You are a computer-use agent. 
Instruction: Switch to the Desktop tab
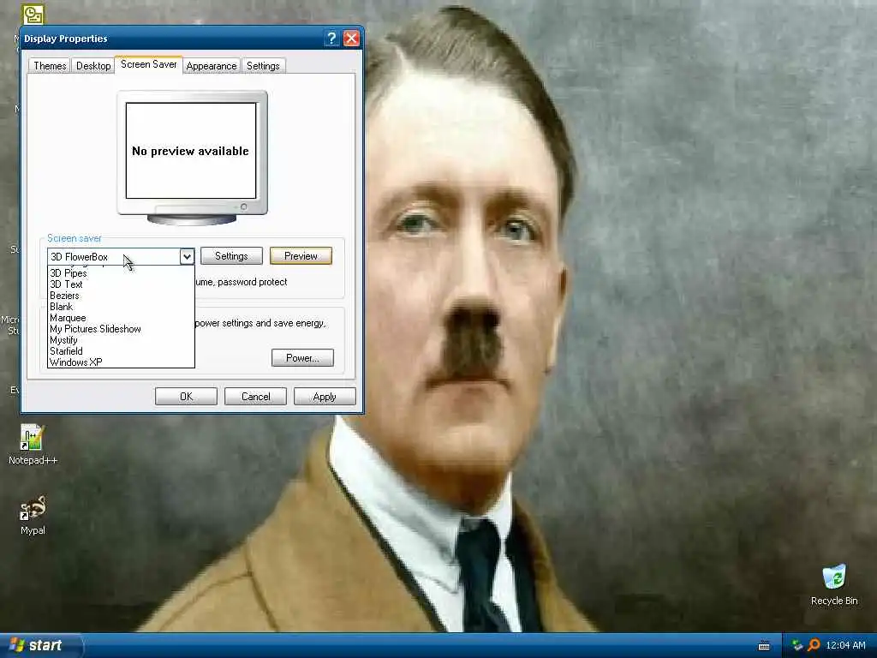(x=93, y=66)
